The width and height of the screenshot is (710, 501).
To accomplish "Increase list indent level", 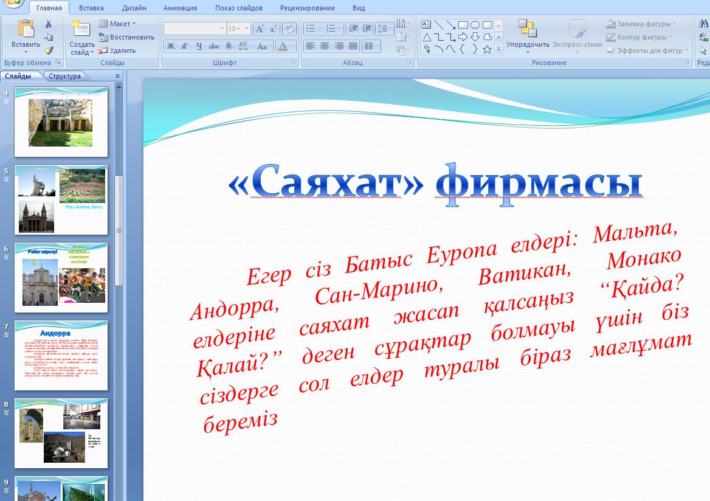I will pos(367,29).
